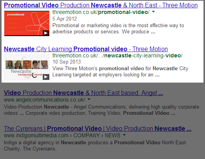This screenshot has width=205, height=159.
Task: Click the Newcastle City Learning video thumbnail
Action: 27,67
